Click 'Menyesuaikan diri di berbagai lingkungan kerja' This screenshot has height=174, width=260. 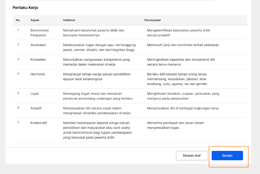(183, 108)
